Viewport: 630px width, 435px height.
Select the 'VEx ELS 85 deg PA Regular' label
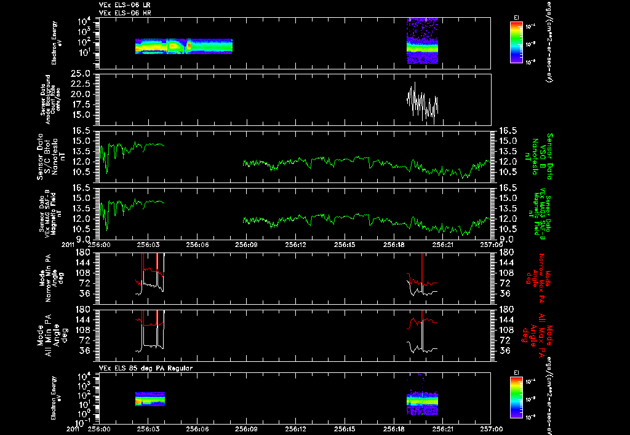(x=146, y=368)
